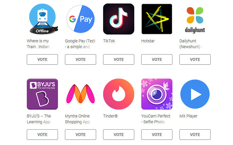This screenshot has width=233, height=145.
Task: Click the MX Player play icon
Action: click(x=195, y=94)
